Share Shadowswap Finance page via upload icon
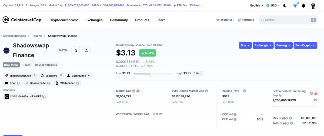324x136 pixels. click(86, 50)
